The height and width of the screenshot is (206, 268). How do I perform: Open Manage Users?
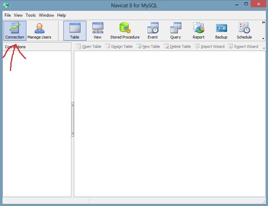(x=39, y=31)
